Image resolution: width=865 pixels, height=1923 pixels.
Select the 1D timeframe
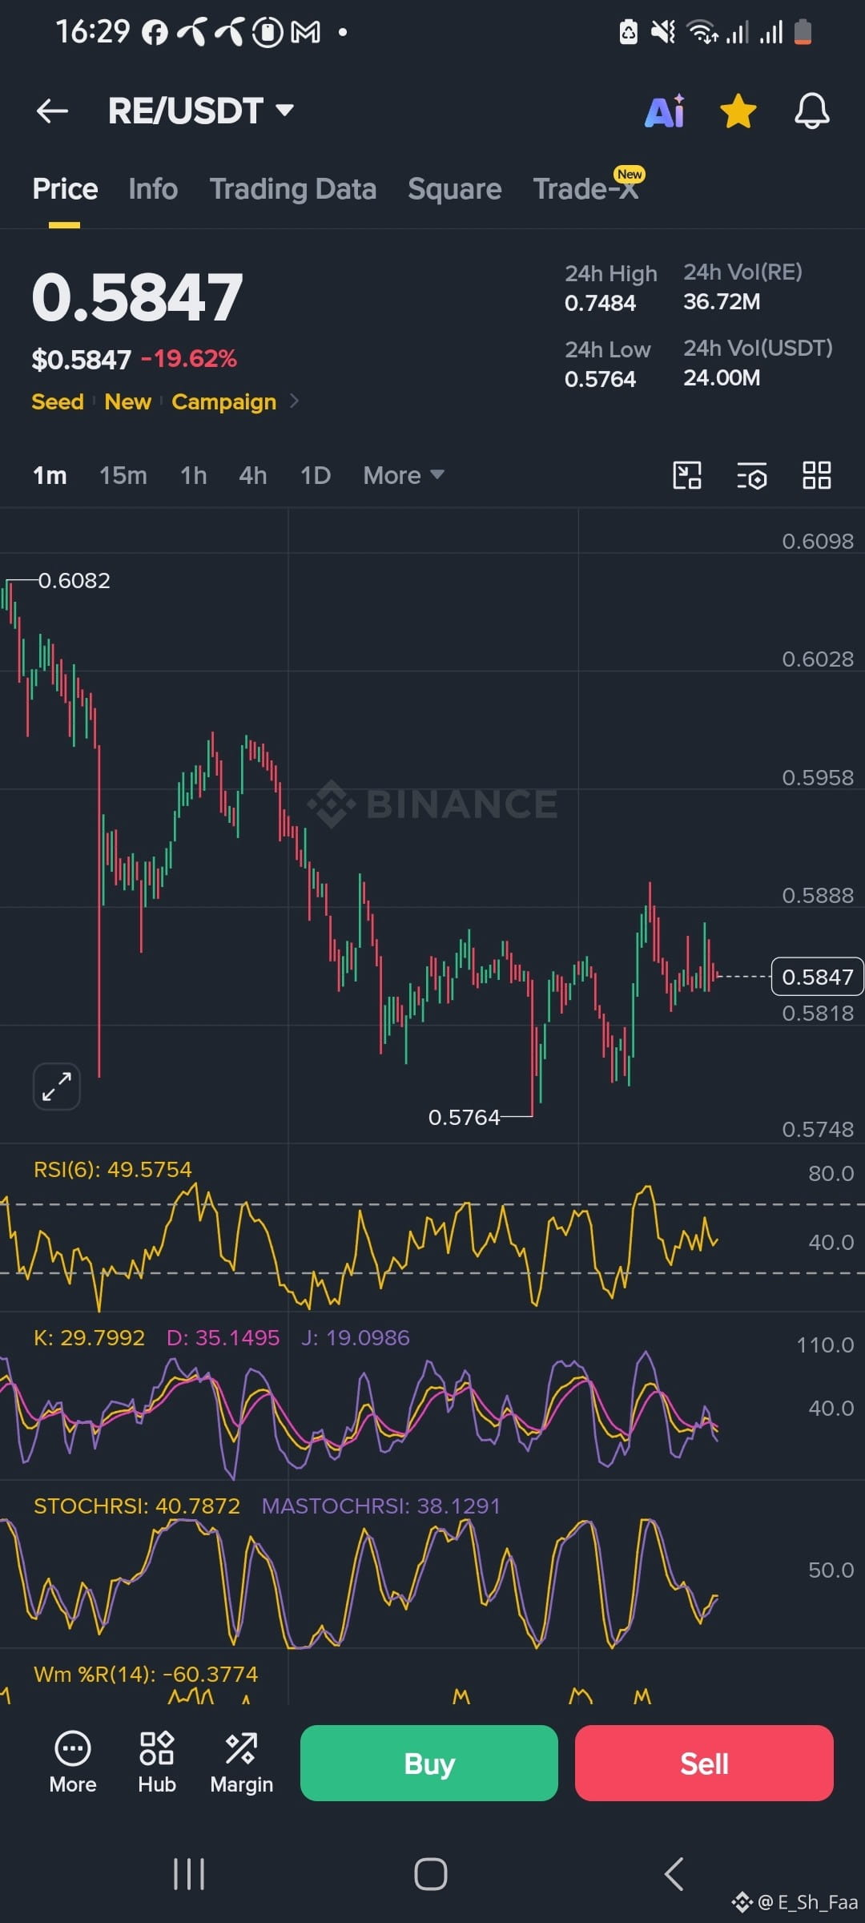pos(316,475)
